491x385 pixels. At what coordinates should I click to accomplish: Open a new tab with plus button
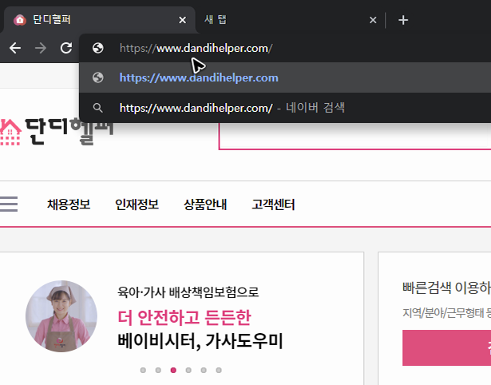click(403, 20)
